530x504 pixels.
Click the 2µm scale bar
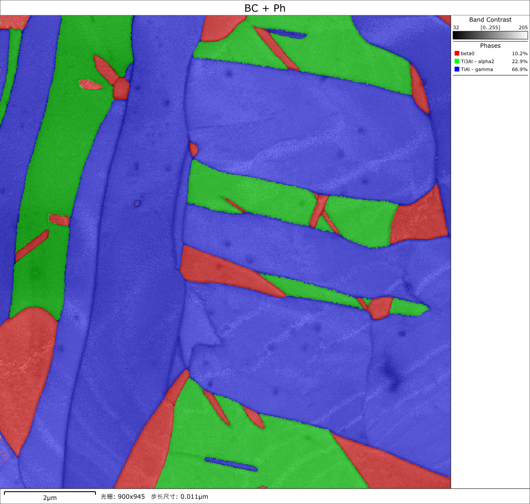(50, 493)
